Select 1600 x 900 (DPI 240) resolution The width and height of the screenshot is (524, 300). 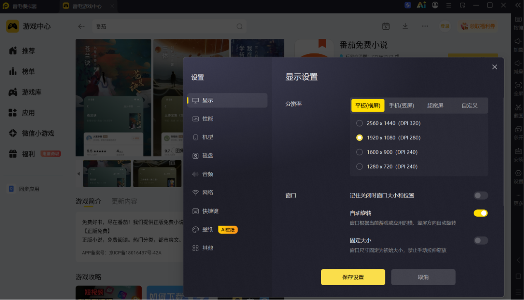point(387,152)
